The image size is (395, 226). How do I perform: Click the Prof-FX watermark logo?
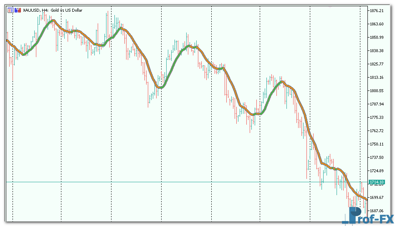pyautogui.click(x=369, y=216)
